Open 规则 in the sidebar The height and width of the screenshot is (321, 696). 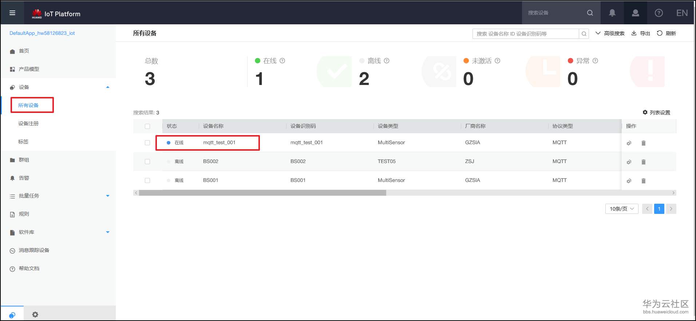24,214
